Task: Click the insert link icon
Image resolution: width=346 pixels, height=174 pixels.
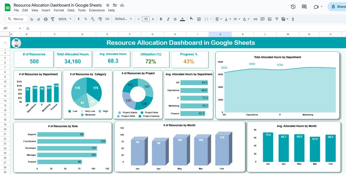Action: 255,19
